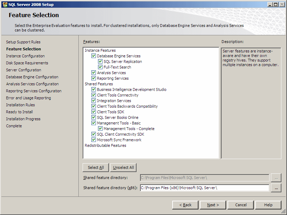Click the SQL Server setup title bar icon
The height and width of the screenshot is (215, 287).
5,5
